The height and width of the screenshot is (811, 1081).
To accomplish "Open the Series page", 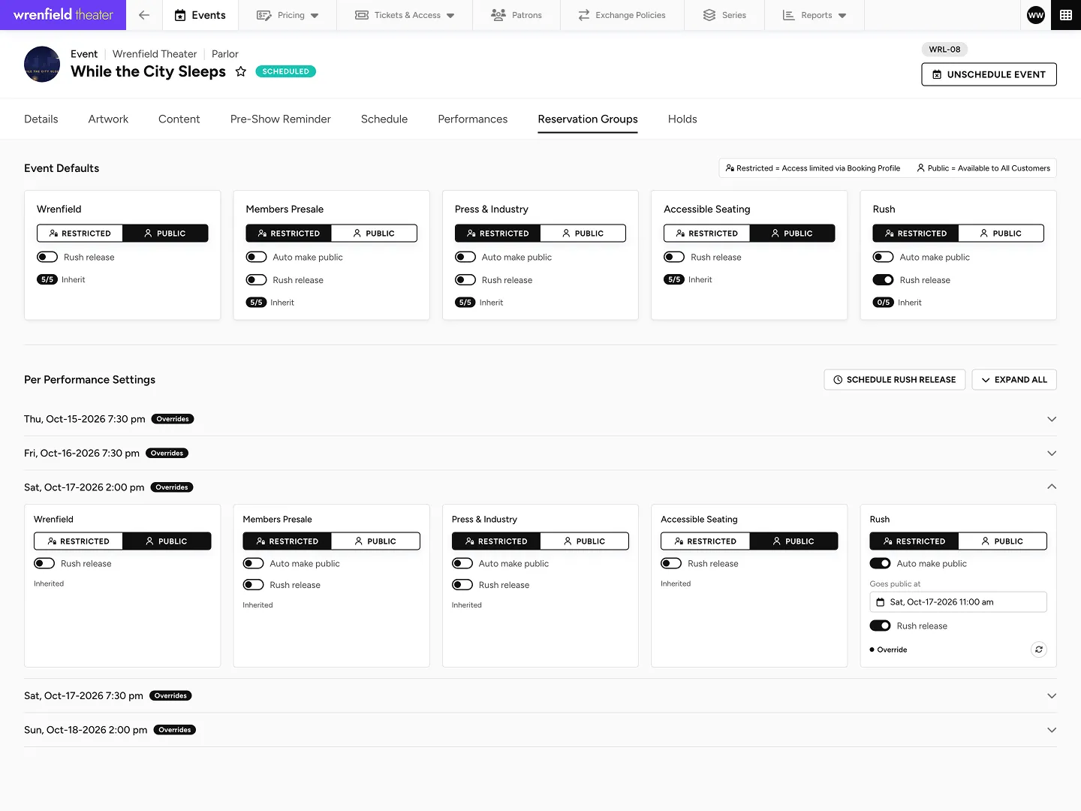I will pyautogui.click(x=724, y=15).
